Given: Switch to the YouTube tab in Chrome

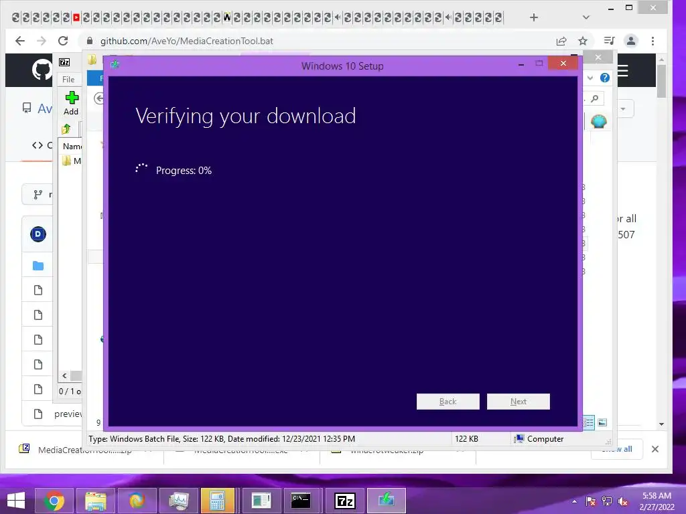Looking at the screenshot, I should [x=76, y=17].
